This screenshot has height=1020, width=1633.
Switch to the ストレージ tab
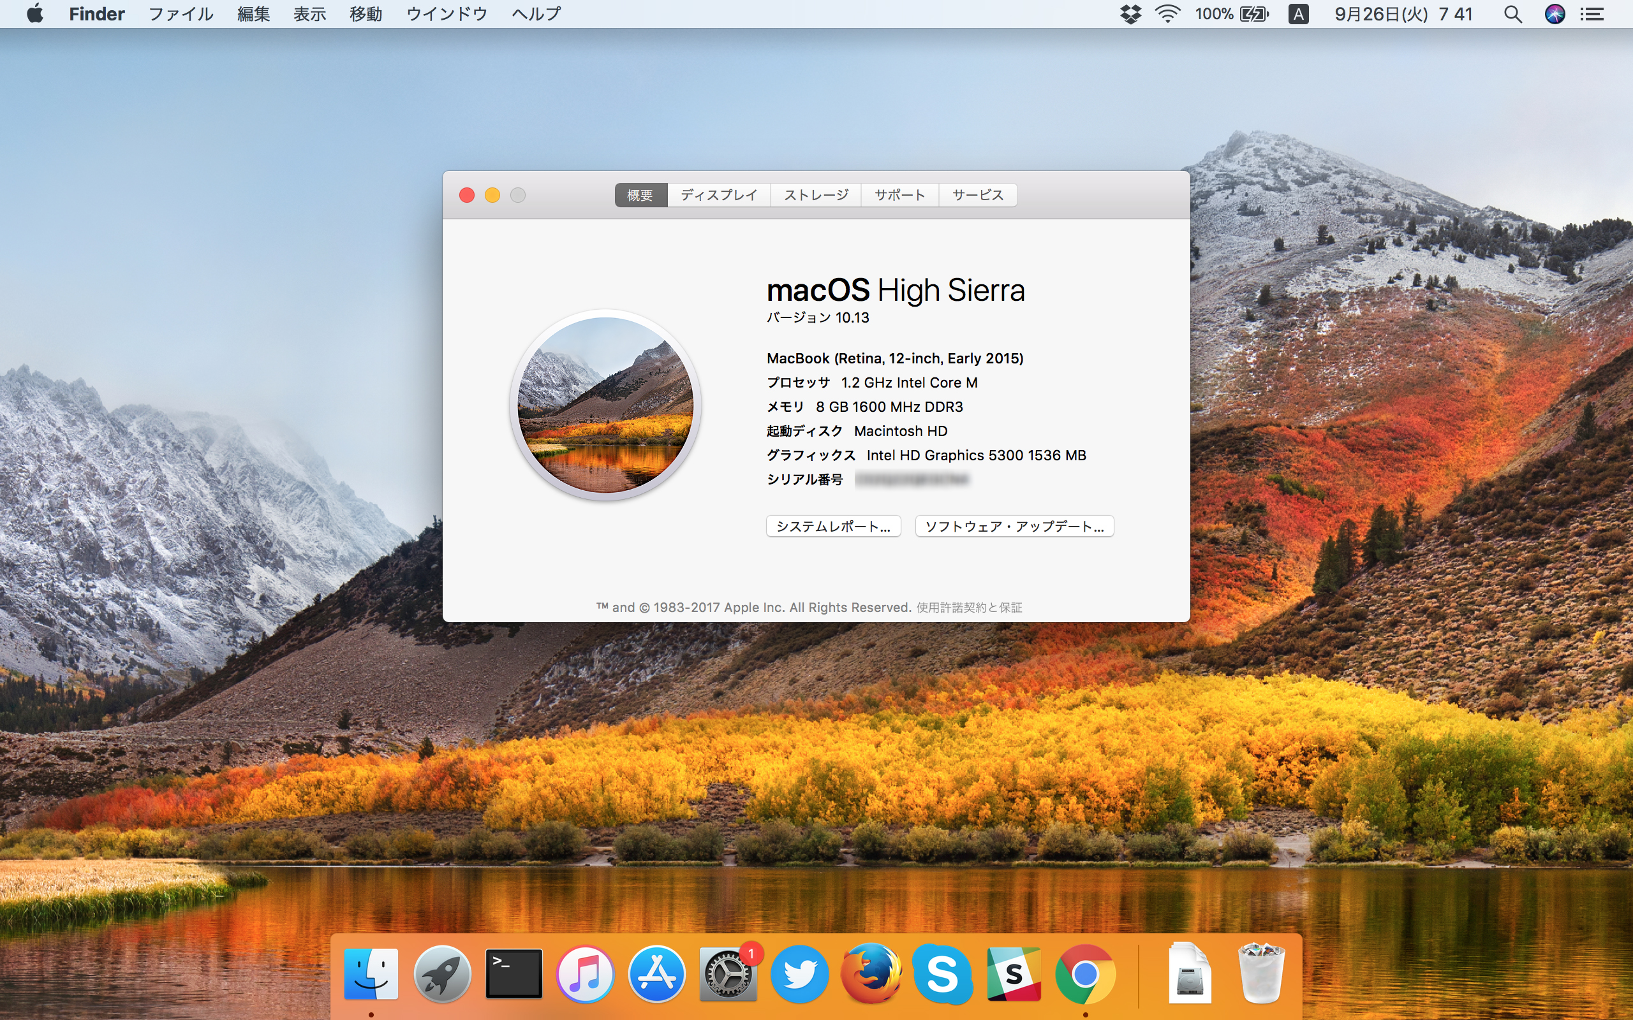(815, 195)
